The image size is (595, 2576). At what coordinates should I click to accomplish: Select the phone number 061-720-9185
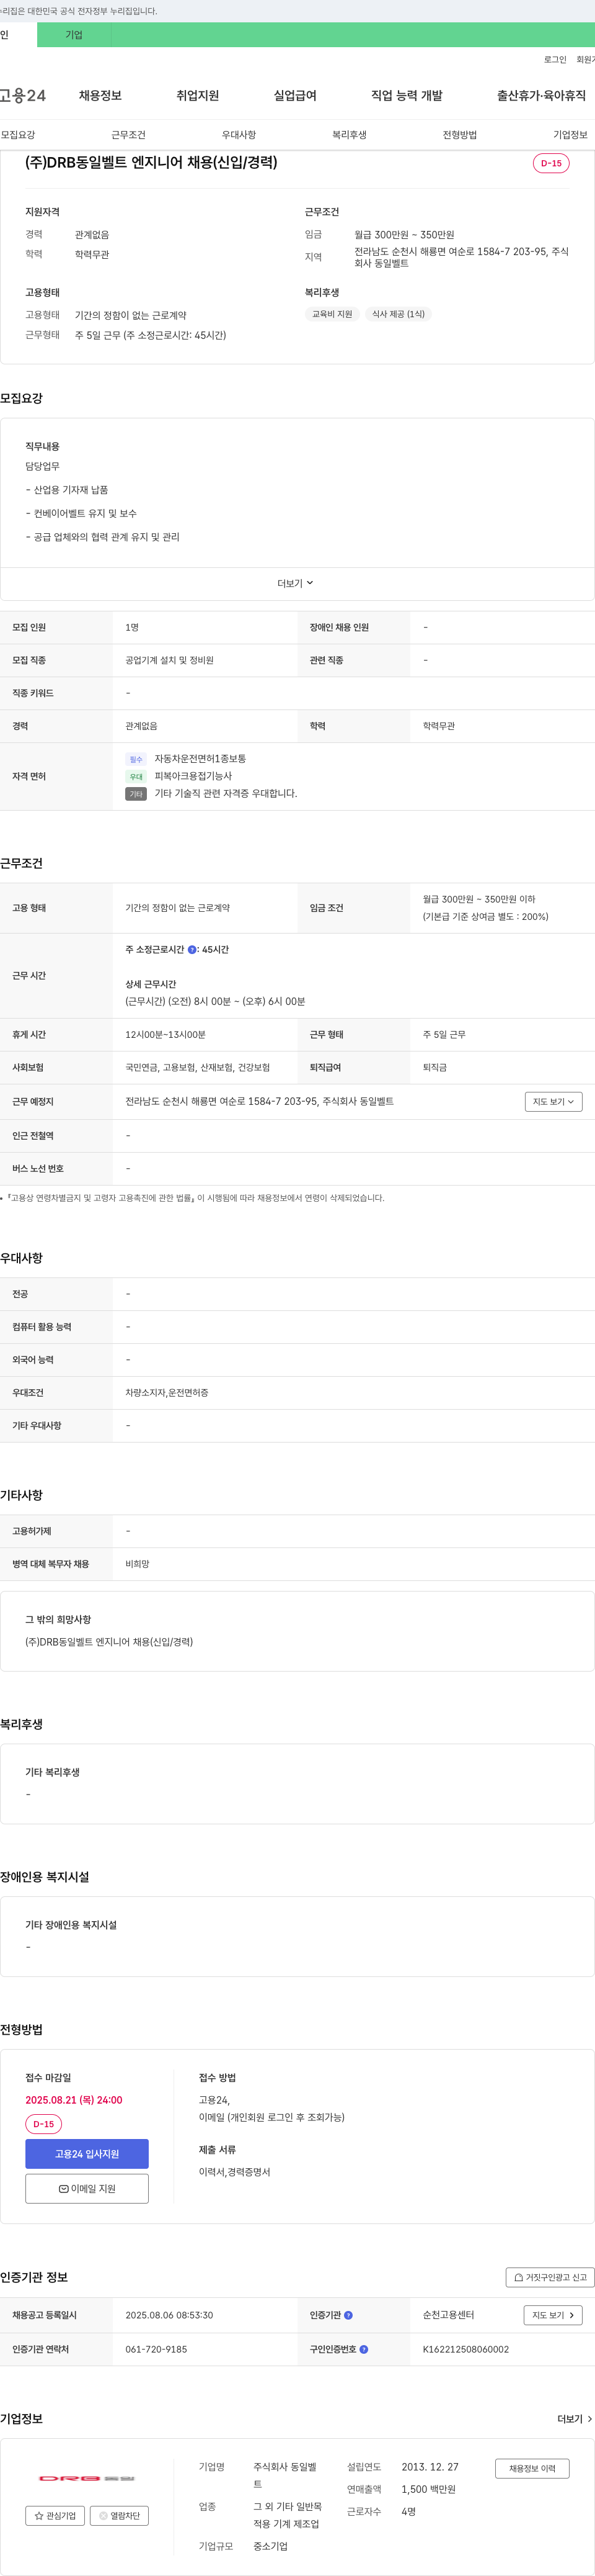pos(156,2349)
